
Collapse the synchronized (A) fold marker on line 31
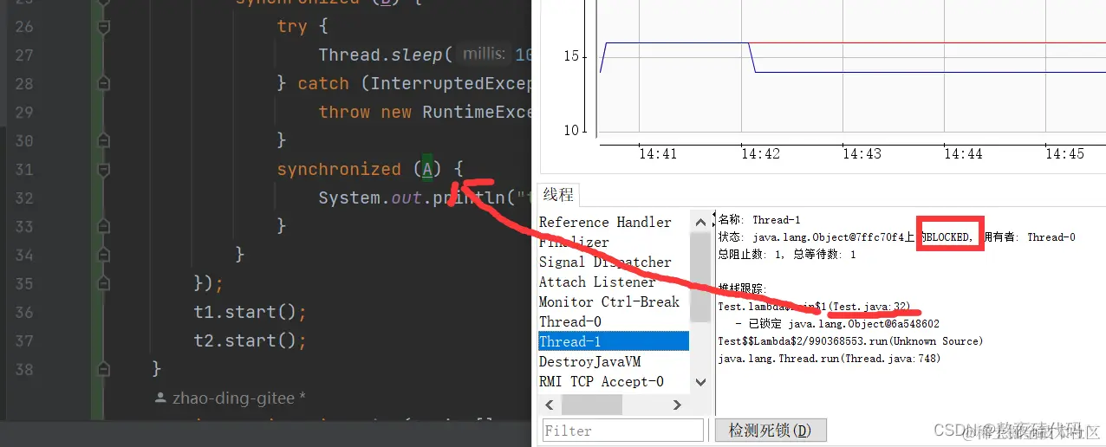point(104,170)
